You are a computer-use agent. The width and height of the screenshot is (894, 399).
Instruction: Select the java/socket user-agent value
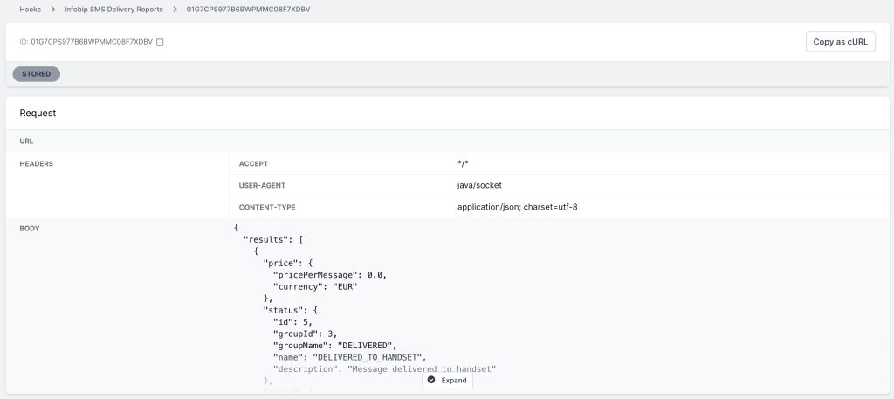(x=479, y=185)
